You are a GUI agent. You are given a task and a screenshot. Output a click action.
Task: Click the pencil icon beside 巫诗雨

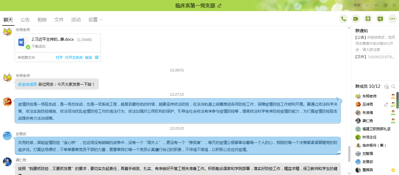coord(386,104)
